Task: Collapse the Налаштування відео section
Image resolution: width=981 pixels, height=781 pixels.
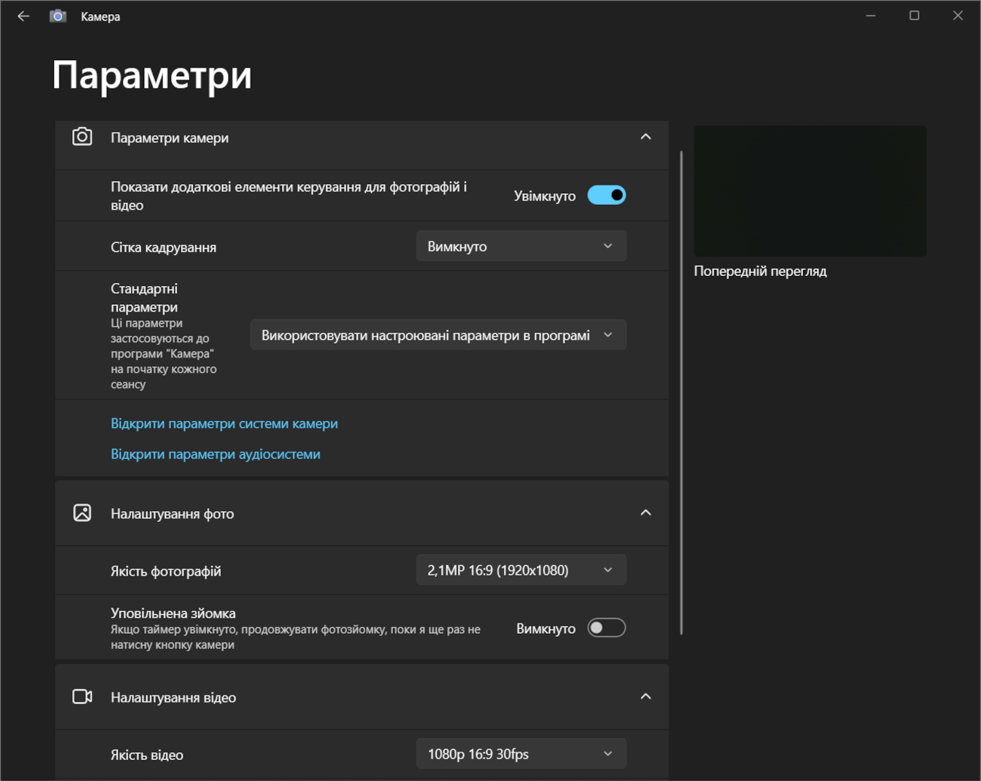Action: [646, 697]
